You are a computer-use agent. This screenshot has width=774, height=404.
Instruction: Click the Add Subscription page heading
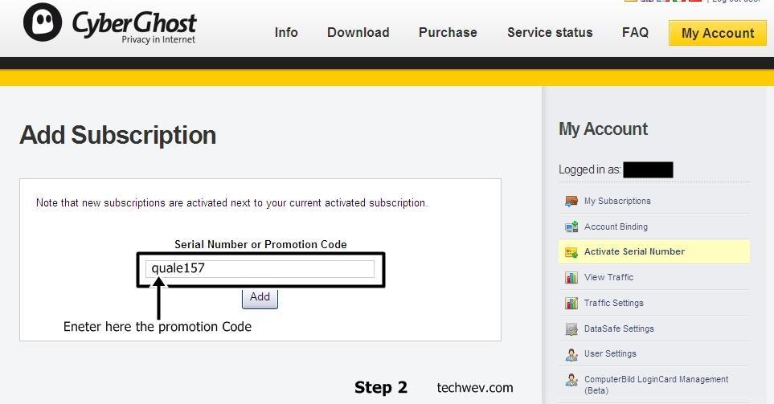coord(118,135)
